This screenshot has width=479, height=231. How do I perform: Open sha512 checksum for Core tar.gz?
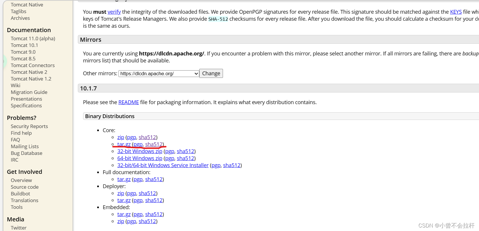coord(154,144)
